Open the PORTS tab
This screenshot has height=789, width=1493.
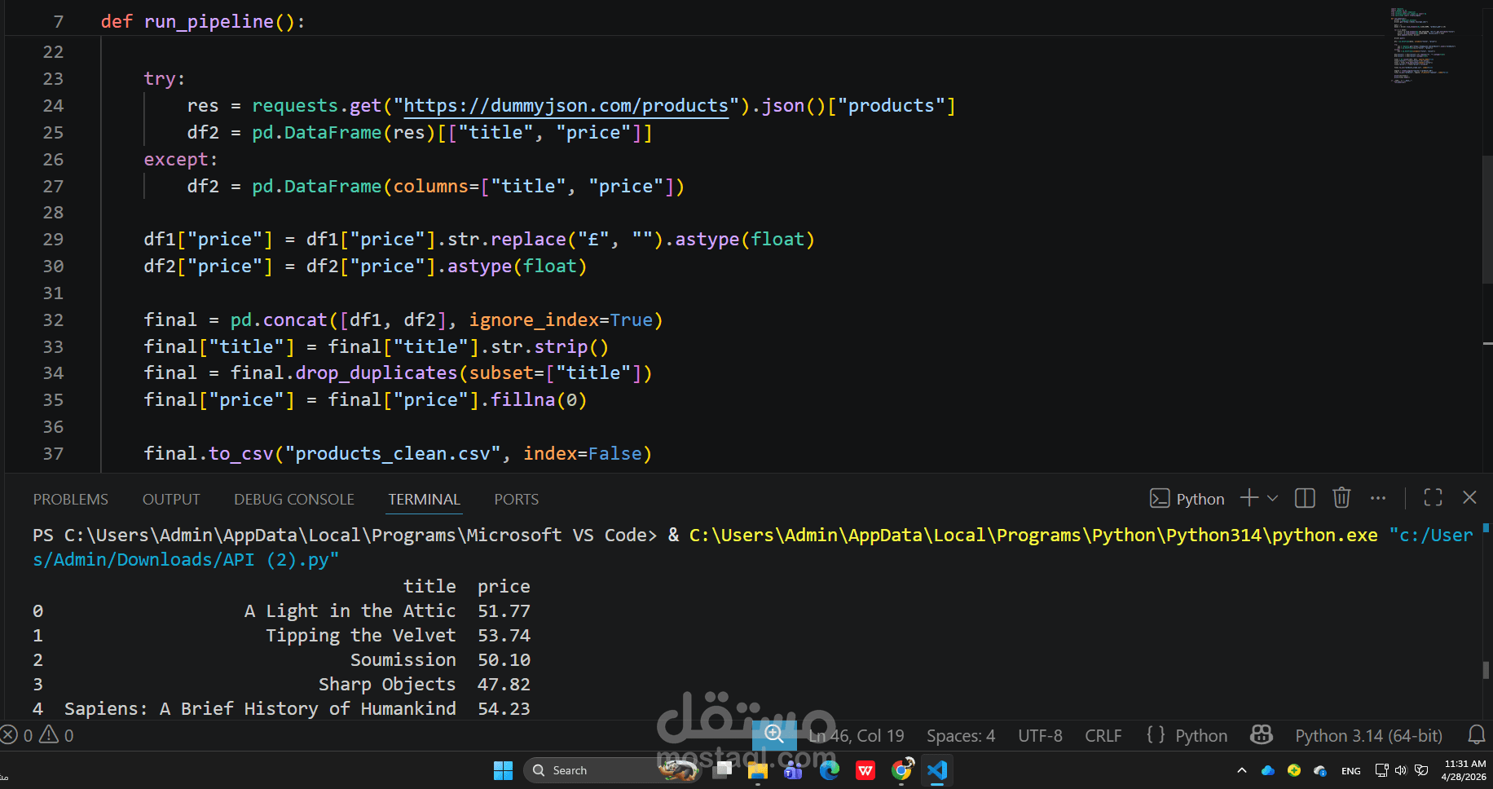coord(517,499)
